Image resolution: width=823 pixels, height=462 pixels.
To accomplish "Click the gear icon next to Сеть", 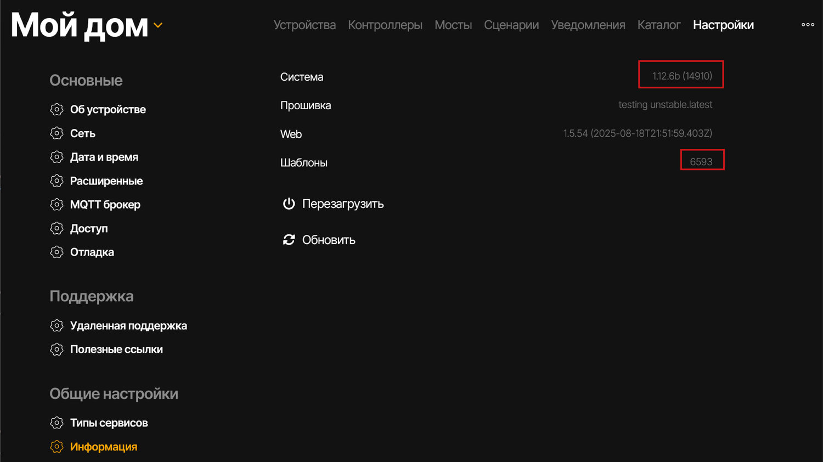I will [x=57, y=133].
